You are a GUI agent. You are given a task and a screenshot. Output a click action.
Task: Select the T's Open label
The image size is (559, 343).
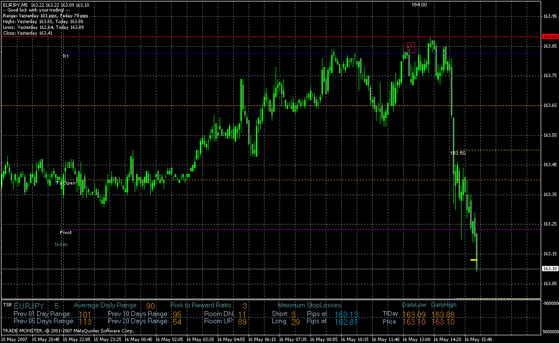coord(66,183)
